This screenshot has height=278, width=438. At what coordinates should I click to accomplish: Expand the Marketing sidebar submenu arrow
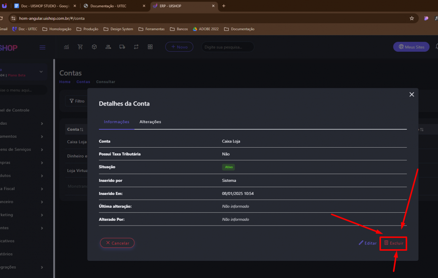[42, 215]
